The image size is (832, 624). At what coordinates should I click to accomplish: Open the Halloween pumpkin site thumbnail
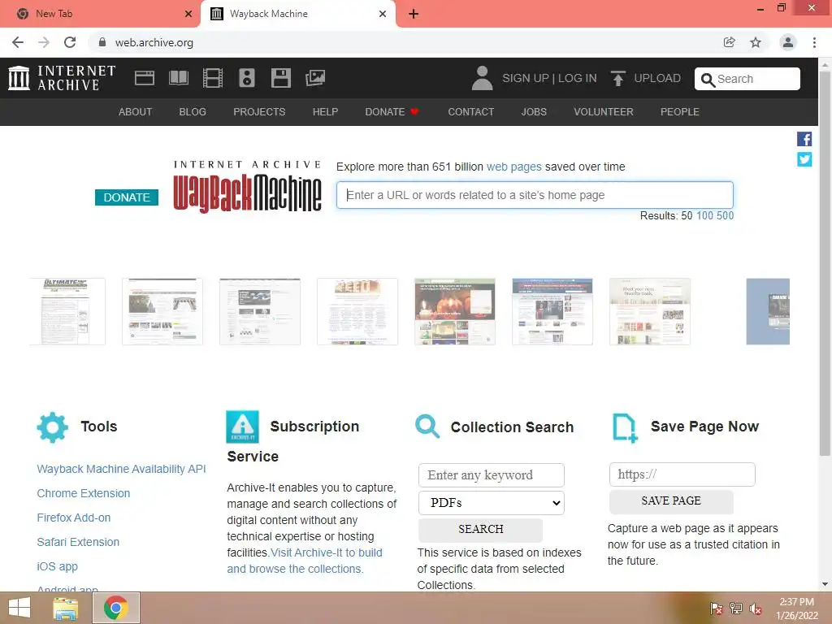tap(455, 311)
